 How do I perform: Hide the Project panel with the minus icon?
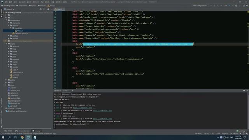52,9
